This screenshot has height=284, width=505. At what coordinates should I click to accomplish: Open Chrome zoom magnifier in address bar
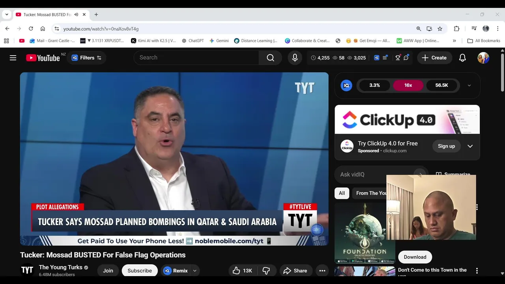(419, 29)
